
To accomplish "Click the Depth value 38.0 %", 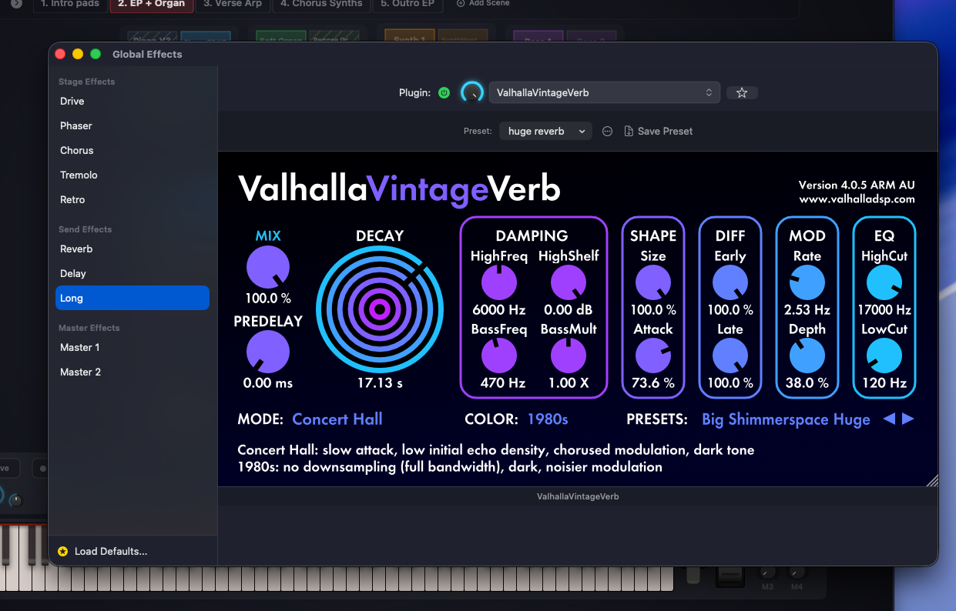I will point(807,383).
